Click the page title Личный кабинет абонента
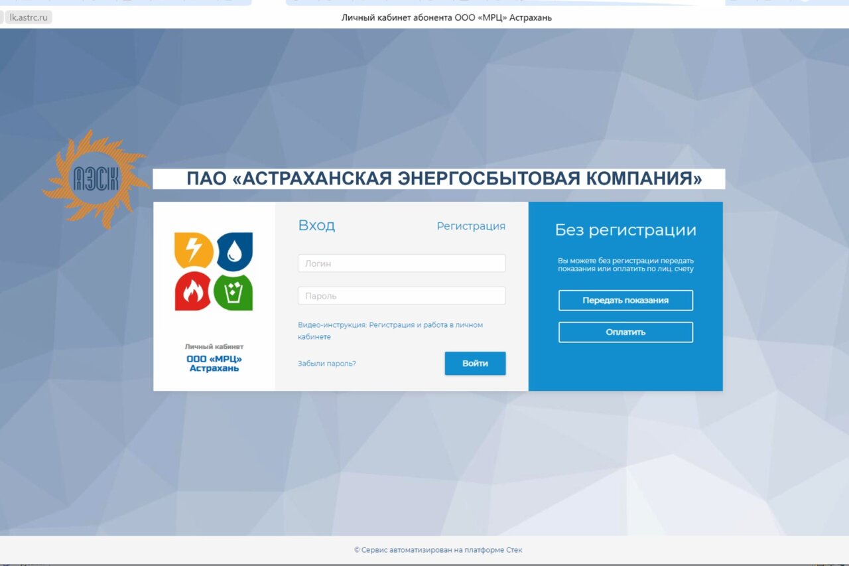This screenshot has width=849, height=566. point(446,18)
